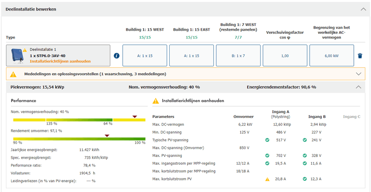371x192 pixels.
Task: Collapse the Piekvermogen summary section
Action: (358, 87)
